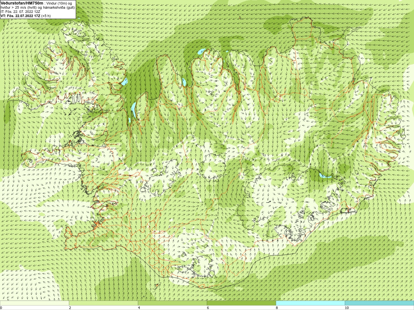Click the 2–4 m/s light green legend segment
Screen dimensions: 414x310
coord(103,303)
